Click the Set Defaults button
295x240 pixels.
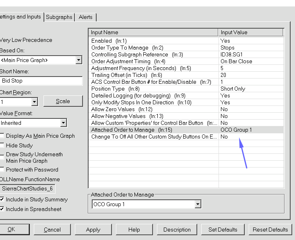(223, 230)
